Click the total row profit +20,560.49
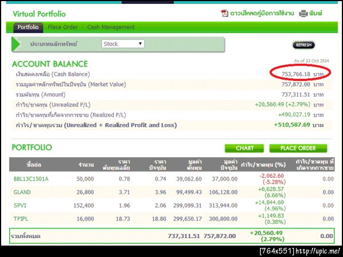 point(266,233)
